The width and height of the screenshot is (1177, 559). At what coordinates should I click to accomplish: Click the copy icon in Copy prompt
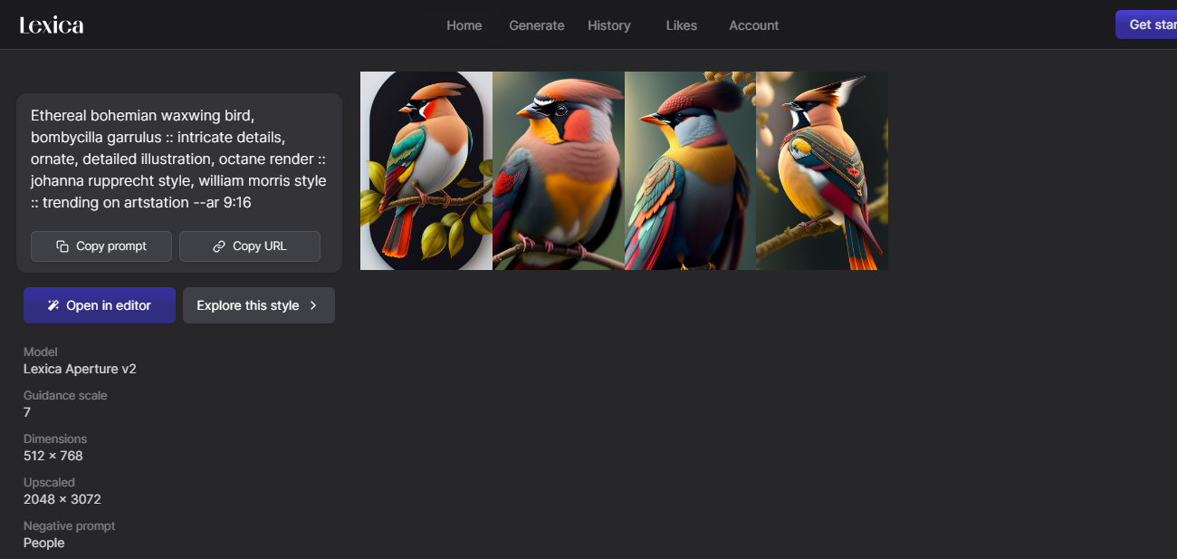[x=62, y=246]
